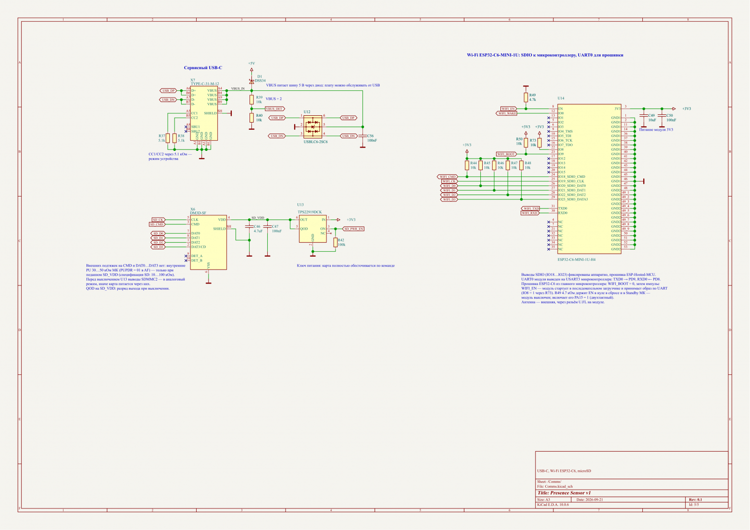Select the WIFI_BOOT global label
Viewport: 750px width, 530px height.
507,154
